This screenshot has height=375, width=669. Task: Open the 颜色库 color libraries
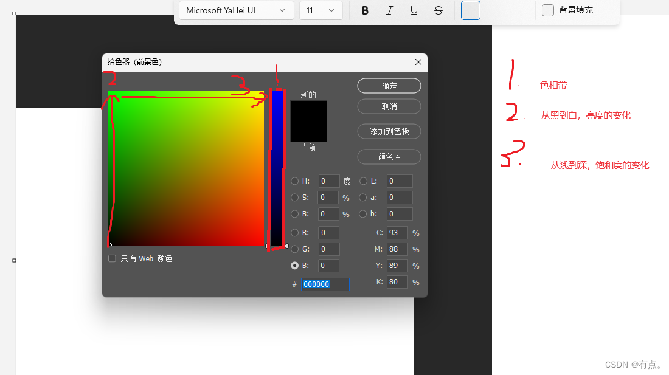pos(389,157)
